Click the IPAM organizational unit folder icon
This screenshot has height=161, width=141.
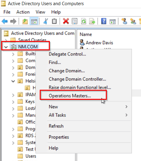(x=20, y=95)
